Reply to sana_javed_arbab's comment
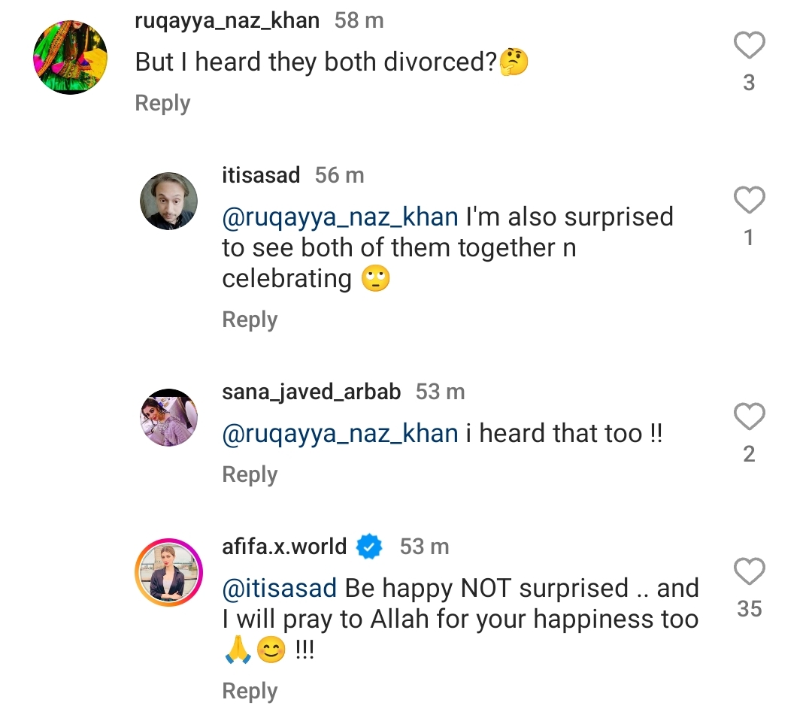Viewport: 812px width, 727px height. 250,474
